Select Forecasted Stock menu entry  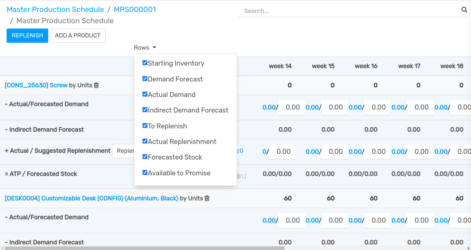pyautogui.click(x=175, y=157)
